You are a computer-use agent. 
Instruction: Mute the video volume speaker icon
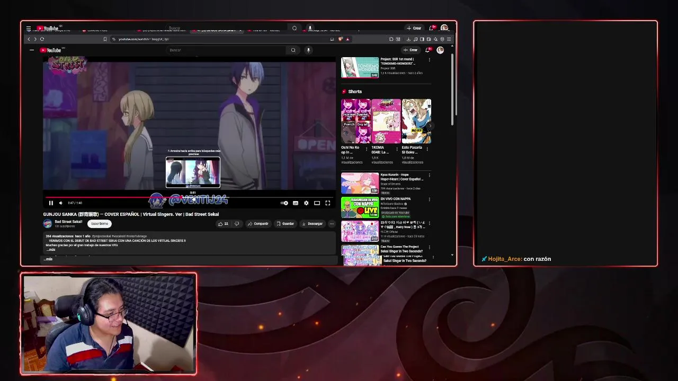pyautogui.click(x=60, y=203)
